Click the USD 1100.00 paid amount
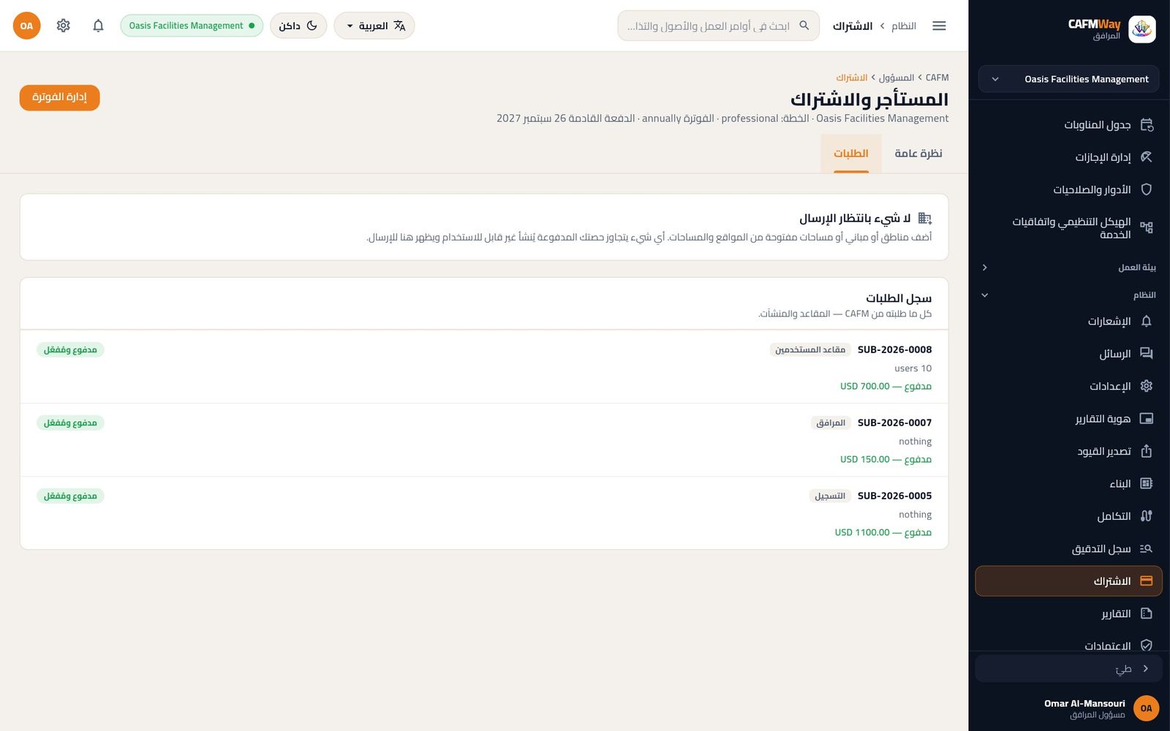Viewport: 1170px width, 731px height. click(x=883, y=532)
